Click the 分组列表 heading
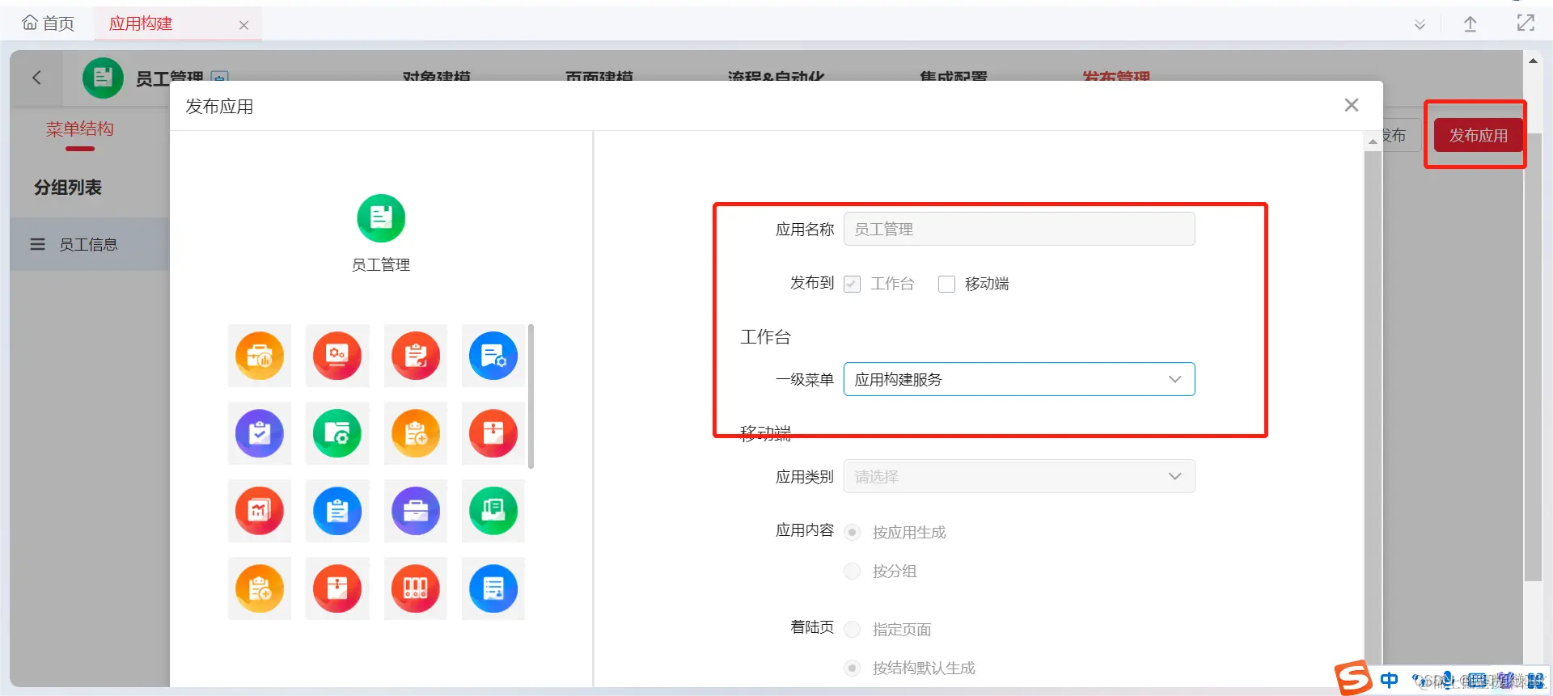 [68, 188]
